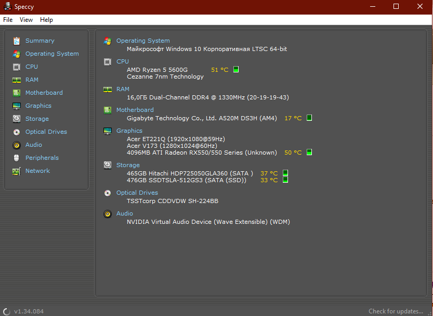Click the CPU heading link in main panel
Image resolution: width=433 pixels, height=316 pixels.
click(123, 61)
